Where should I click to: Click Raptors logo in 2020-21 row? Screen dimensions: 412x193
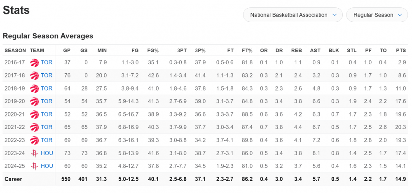pyautogui.click(x=35, y=114)
